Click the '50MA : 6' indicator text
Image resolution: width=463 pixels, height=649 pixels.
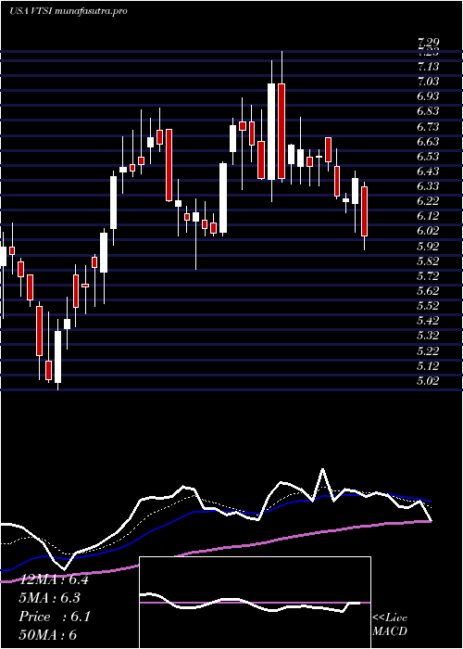pos(48,635)
